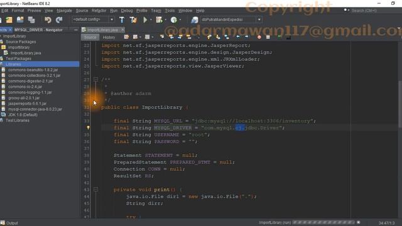Open Debug Project dropdown arrow
The image size is (402, 226).
[165, 19]
